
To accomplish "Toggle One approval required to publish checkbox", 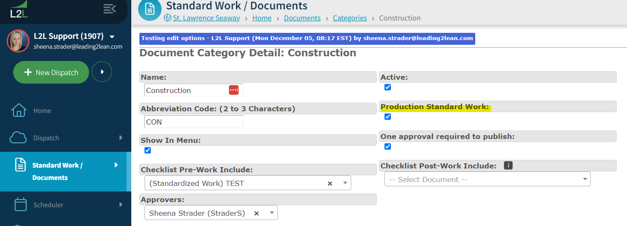I will pos(387,146).
